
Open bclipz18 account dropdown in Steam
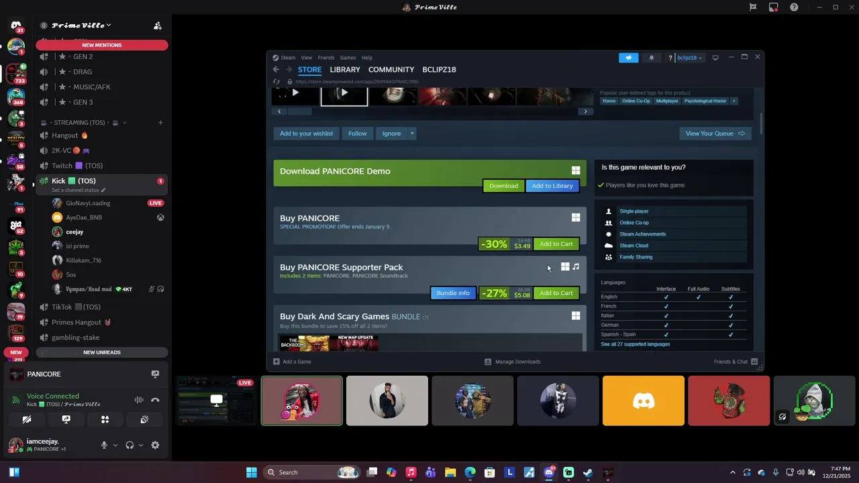[689, 58]
